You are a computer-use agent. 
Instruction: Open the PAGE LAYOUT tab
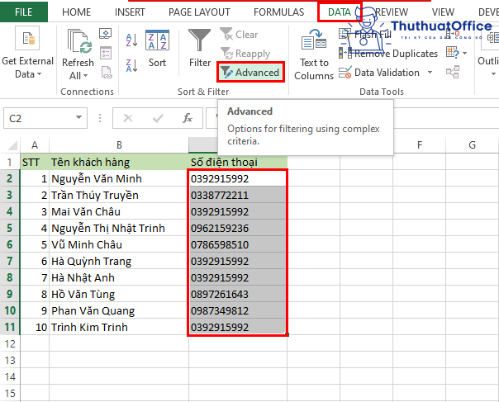pos(199,12)
